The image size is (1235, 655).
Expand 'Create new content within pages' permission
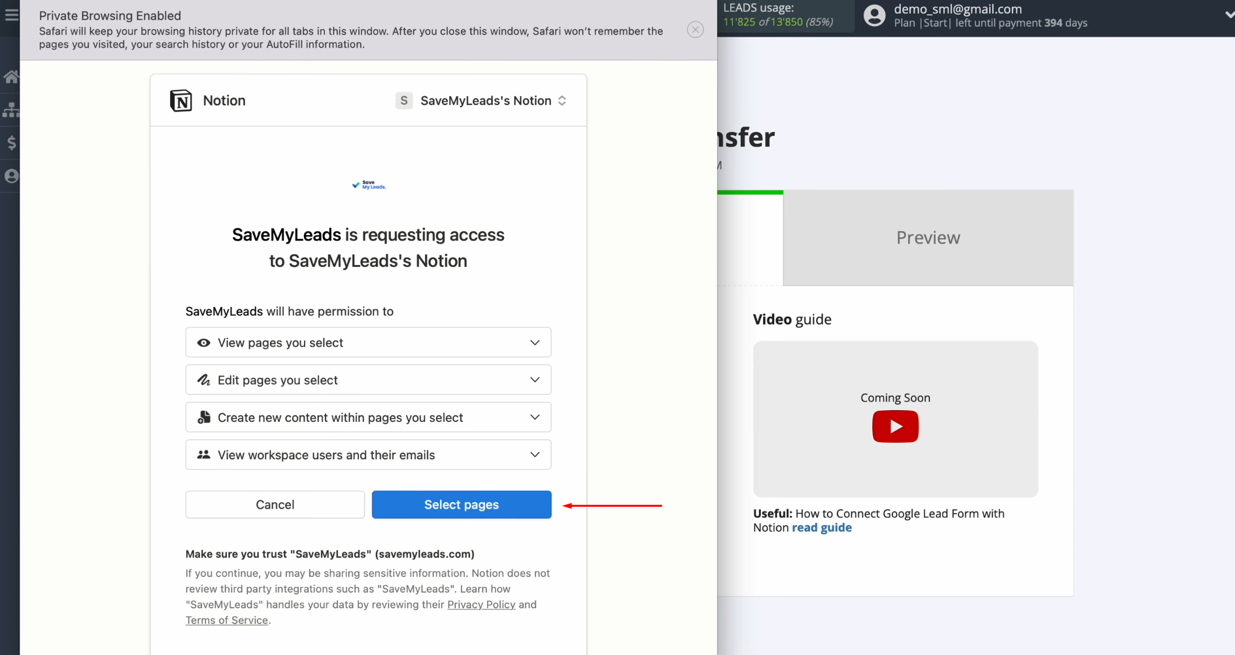point(368,417)
